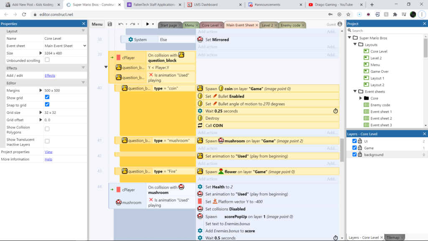Click lock icon of UI layer
Screen dimensions: 428x241
coord(360,141)
